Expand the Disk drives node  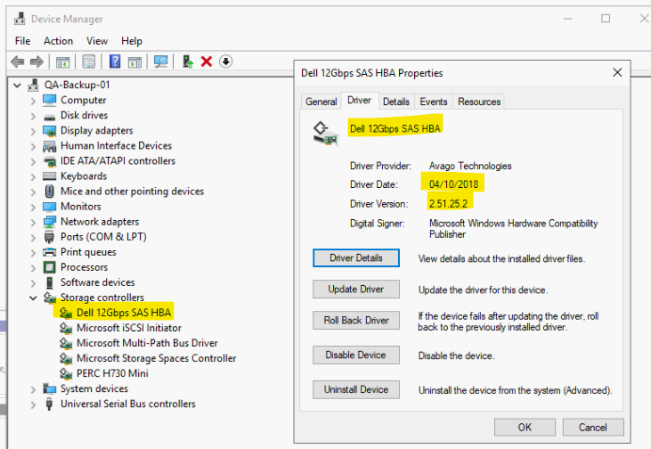(34, 116)
